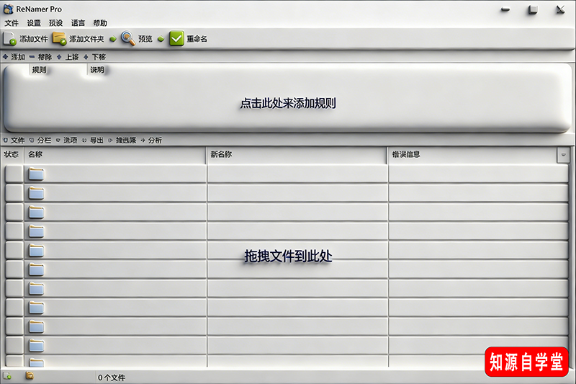Image resolution: width=576 pixels, height=384 pixels.
Task: Open the 筛选器 dropdown
Action: [x=122, y=140]
